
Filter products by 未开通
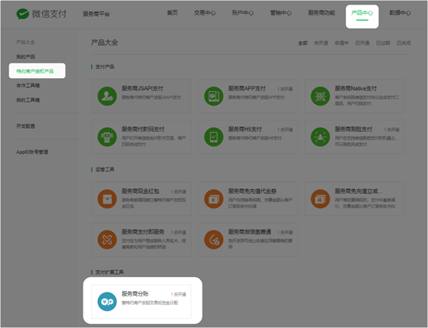(321, 43)
